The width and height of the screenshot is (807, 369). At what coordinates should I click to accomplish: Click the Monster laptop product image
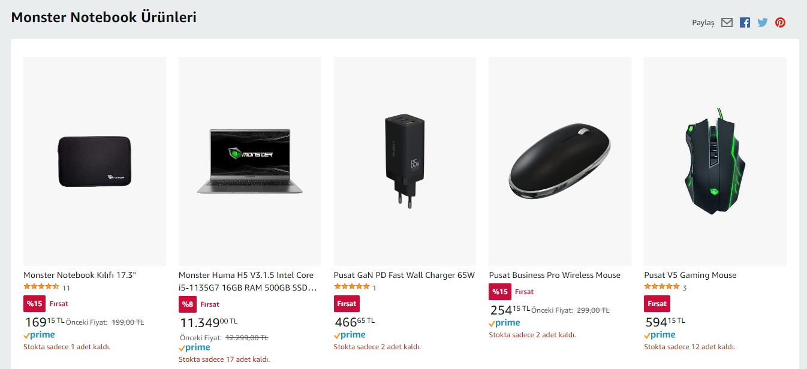250,161
